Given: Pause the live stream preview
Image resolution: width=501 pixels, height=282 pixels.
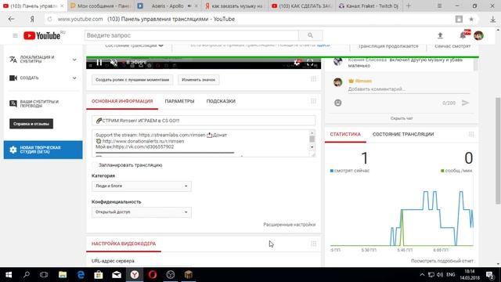Looking at the screenshot, I should [x=99, y=63].
